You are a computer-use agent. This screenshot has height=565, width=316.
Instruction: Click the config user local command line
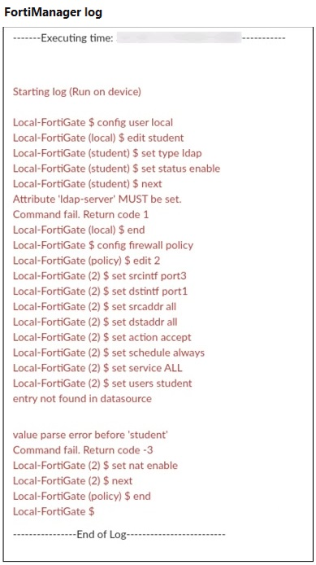(x=93, y=122)
